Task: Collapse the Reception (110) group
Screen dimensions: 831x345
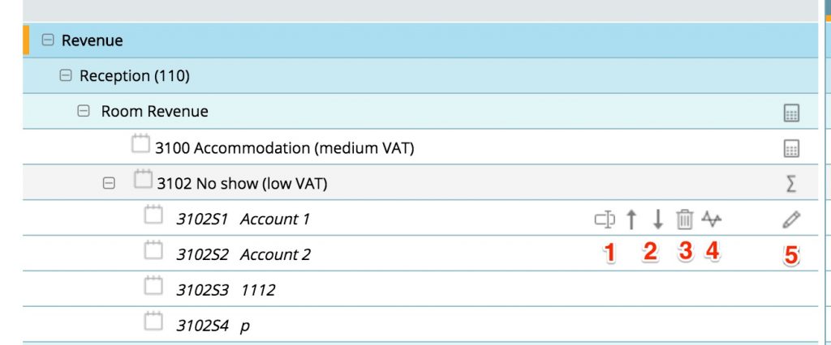Action: tap(66, 76)
